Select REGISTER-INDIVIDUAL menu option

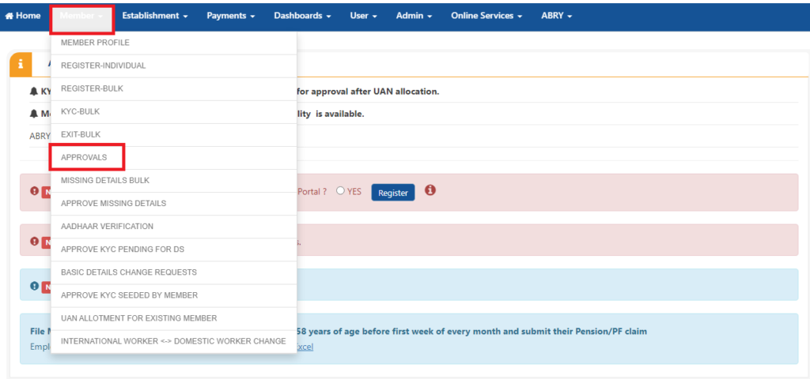tap(103, 66)
